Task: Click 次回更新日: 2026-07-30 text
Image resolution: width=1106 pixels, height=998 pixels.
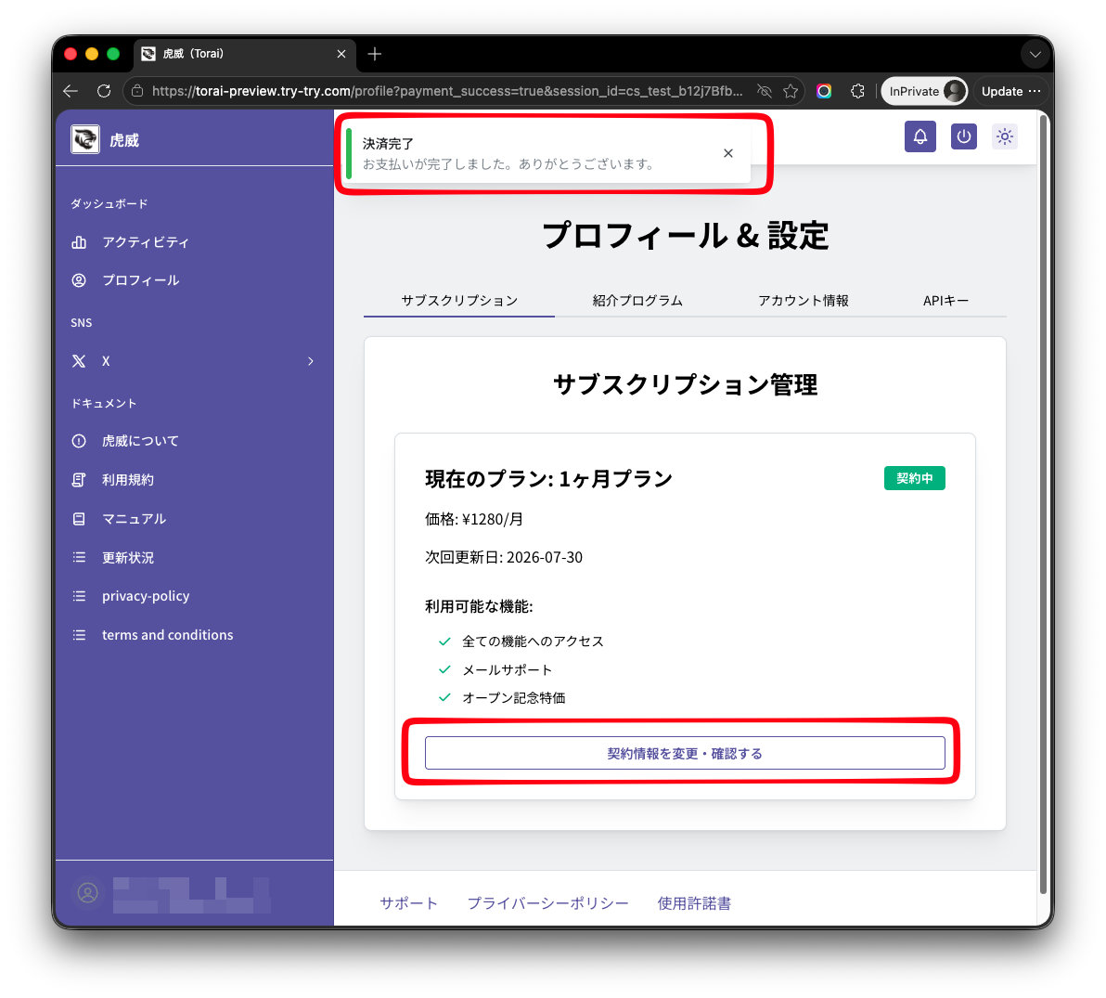Action: coord(504,558)
